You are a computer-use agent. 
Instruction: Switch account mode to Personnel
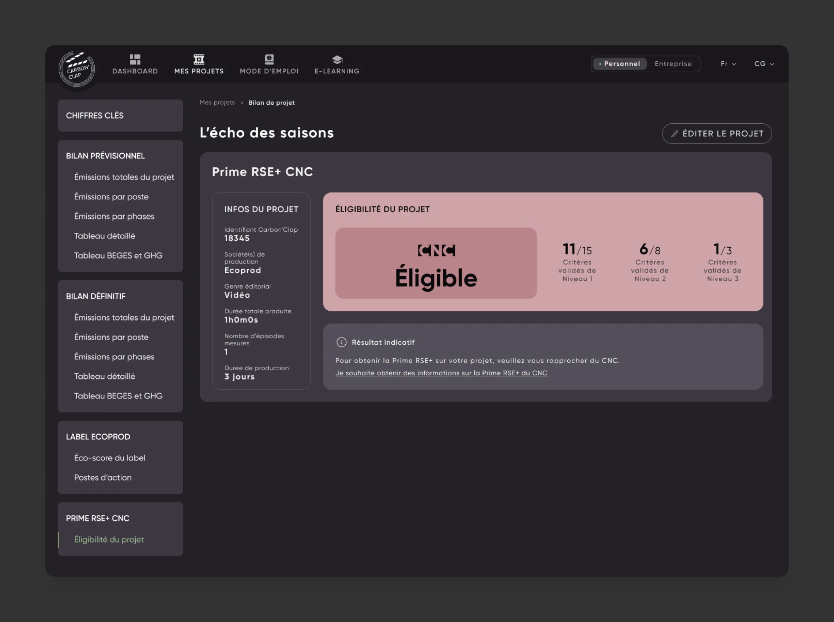pos(620,64)
